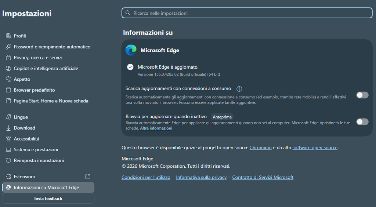376x207 pixels.
Task: Click the Invia feedback button
Action: coord(48,198)
